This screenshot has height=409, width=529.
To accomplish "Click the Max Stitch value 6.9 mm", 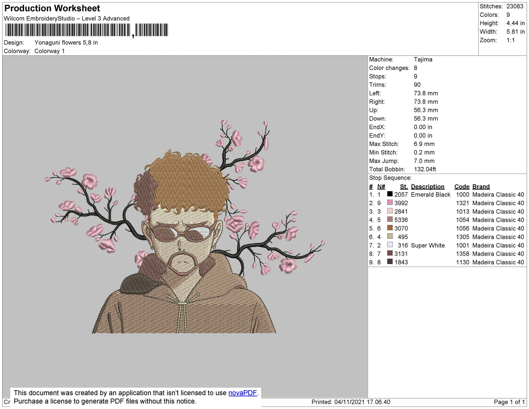I will [424, 144].
